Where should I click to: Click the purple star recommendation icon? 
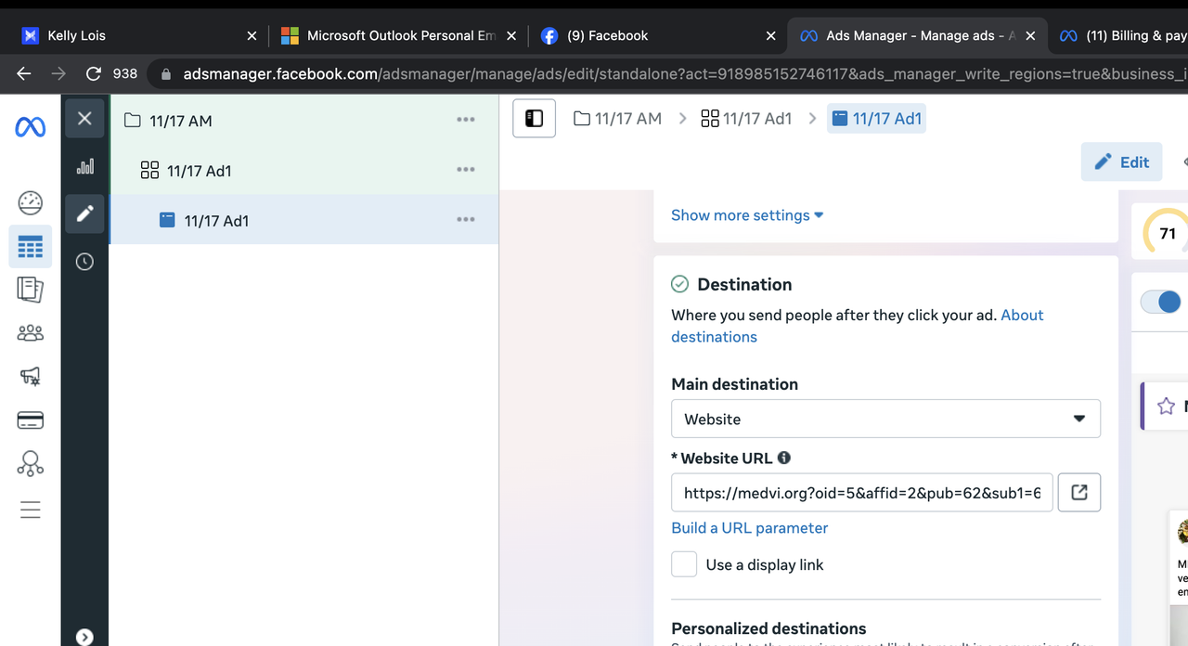(x=1166, y=407)
